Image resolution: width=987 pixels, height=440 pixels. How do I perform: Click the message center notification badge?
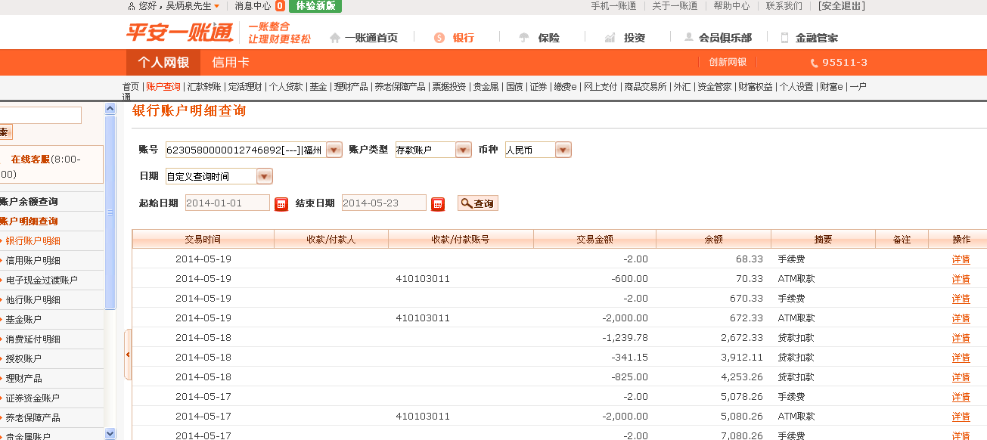(280, 6)
